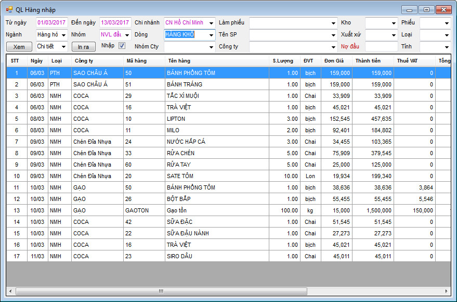Click the In ra button
This screenshot has height=302, width=457.
83,47
